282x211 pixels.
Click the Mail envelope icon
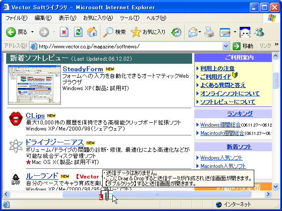(193, 32)
